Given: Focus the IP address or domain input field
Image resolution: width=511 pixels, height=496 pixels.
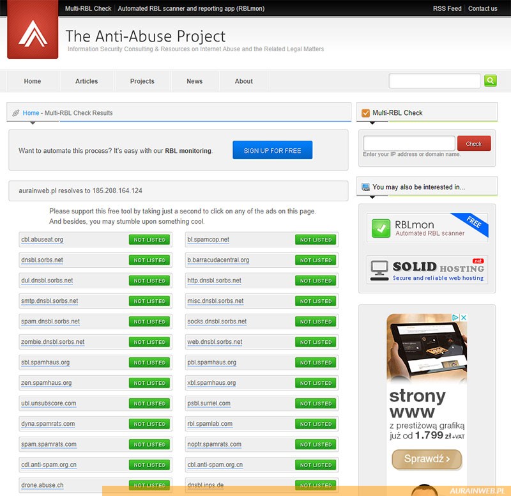Looking at the screenshot, I should click(409, 143).
